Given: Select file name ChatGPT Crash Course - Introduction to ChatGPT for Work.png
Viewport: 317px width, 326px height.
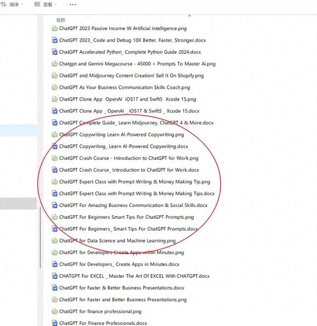Looking at the screenshot, I should [x=129, y=158].
